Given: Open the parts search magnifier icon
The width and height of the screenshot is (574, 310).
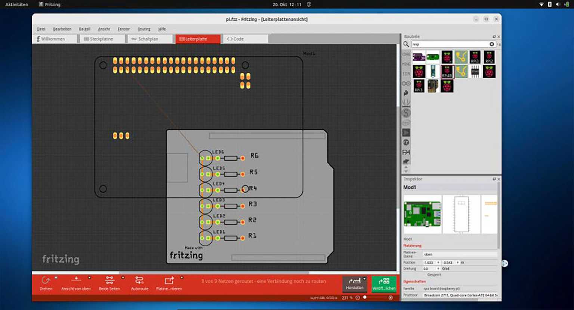Looking at the screenshot, I should click(407, 44).
